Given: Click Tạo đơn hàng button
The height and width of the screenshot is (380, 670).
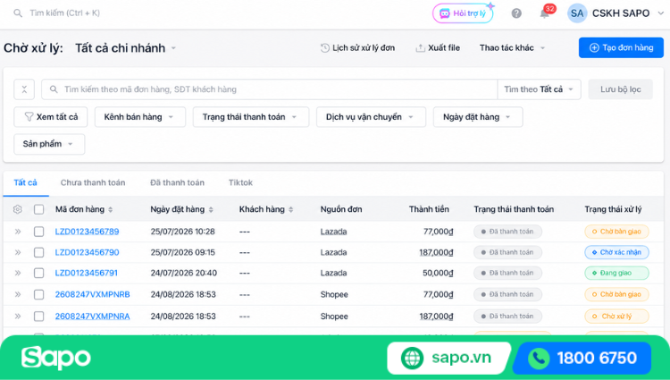Looking at the screenshot, I should click(x=621, y=47).
